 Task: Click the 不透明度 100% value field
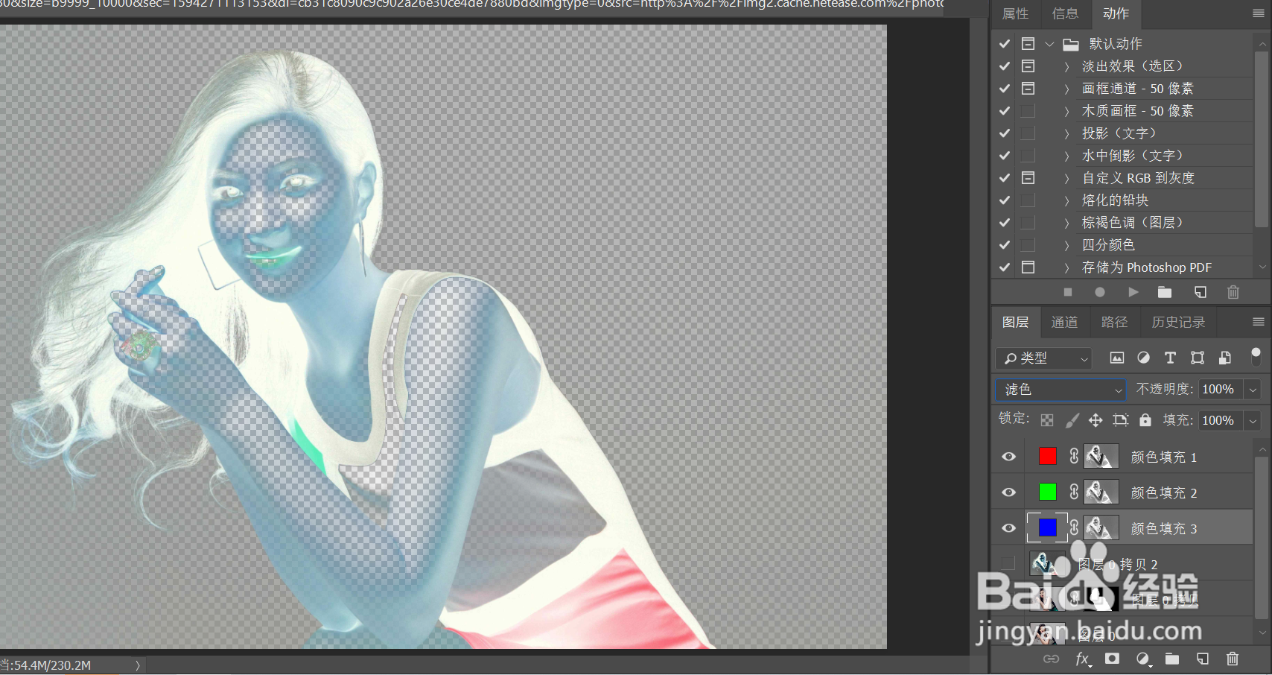tap(1221, 390)
